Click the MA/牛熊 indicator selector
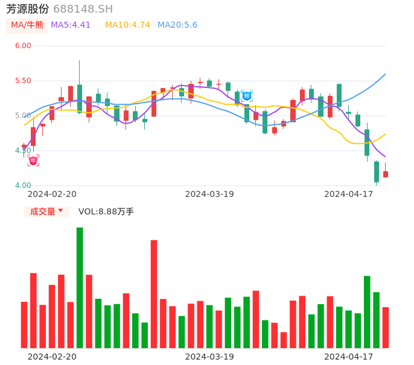414x365 pixels. coord(27,25)
